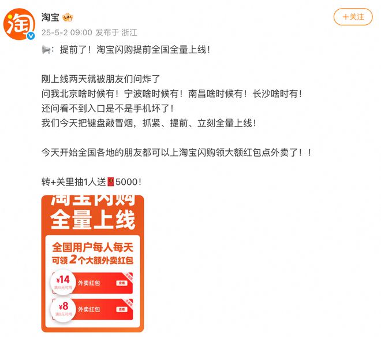Click the 全量上线 headline in the image
Screen dimensions: 381x337
tap(92, 220)
